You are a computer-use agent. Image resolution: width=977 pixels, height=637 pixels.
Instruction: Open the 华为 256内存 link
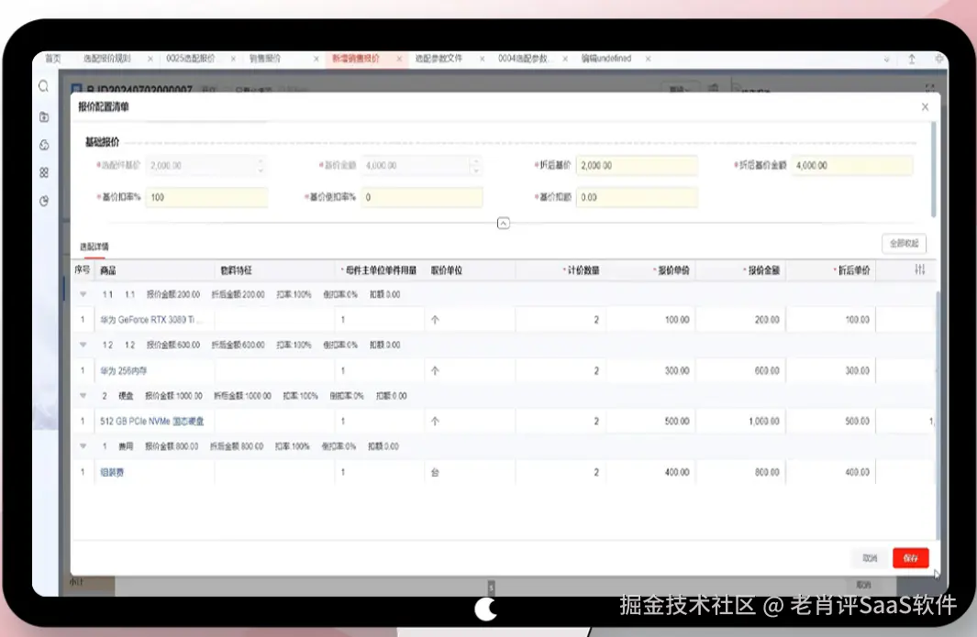[x=123, y=370]
